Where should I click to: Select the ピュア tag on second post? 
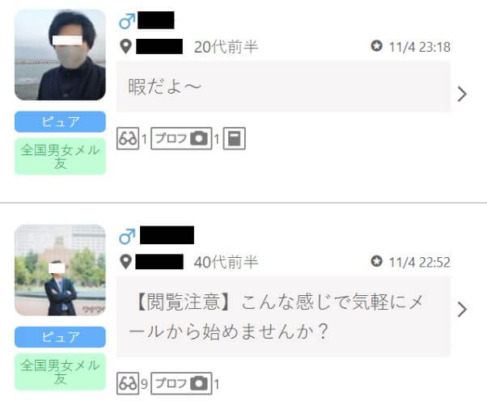[x=60, y=337]
